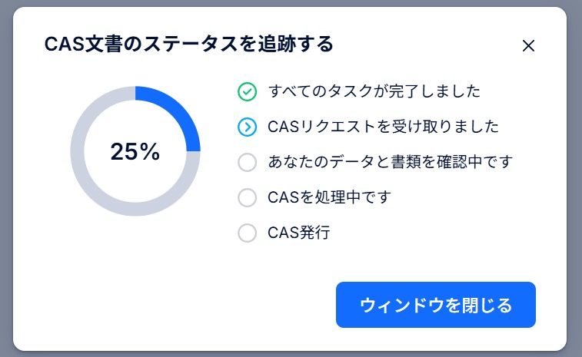The height and width of the screenshot is (357, 582).
Task: Click the empty circle beside CAS発行
Action: (x=247, y=233)
